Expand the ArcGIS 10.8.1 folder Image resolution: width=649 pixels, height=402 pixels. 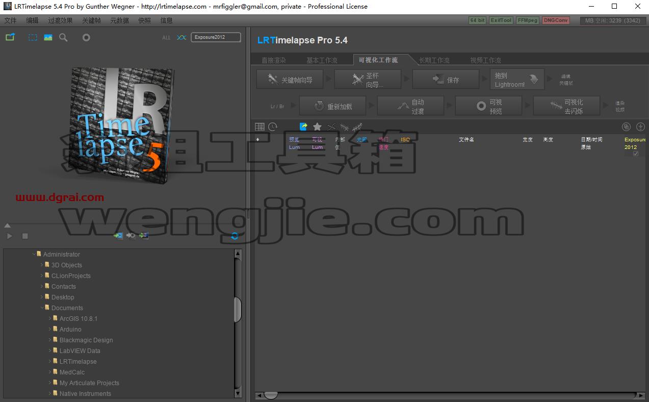[50, 318]
